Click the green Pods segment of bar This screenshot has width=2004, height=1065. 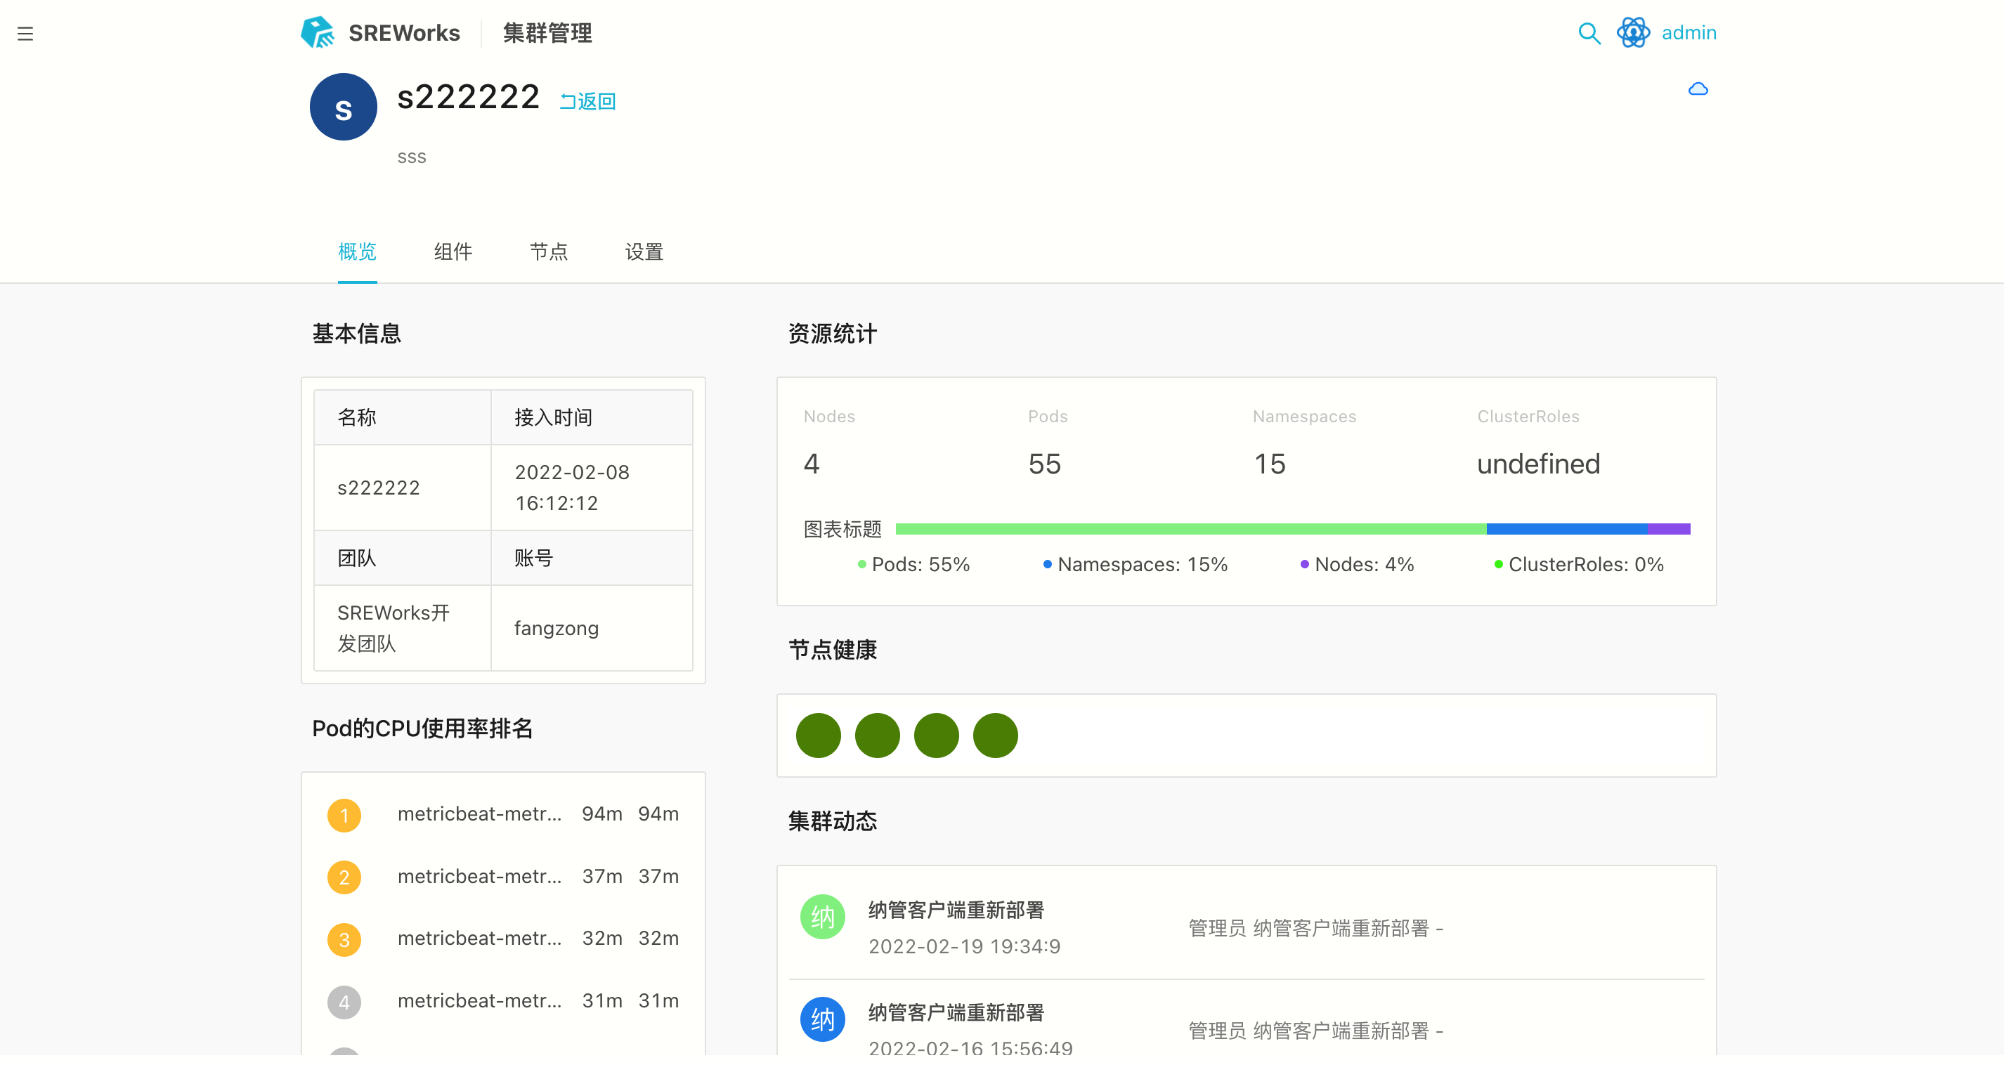click(1190, 529)
